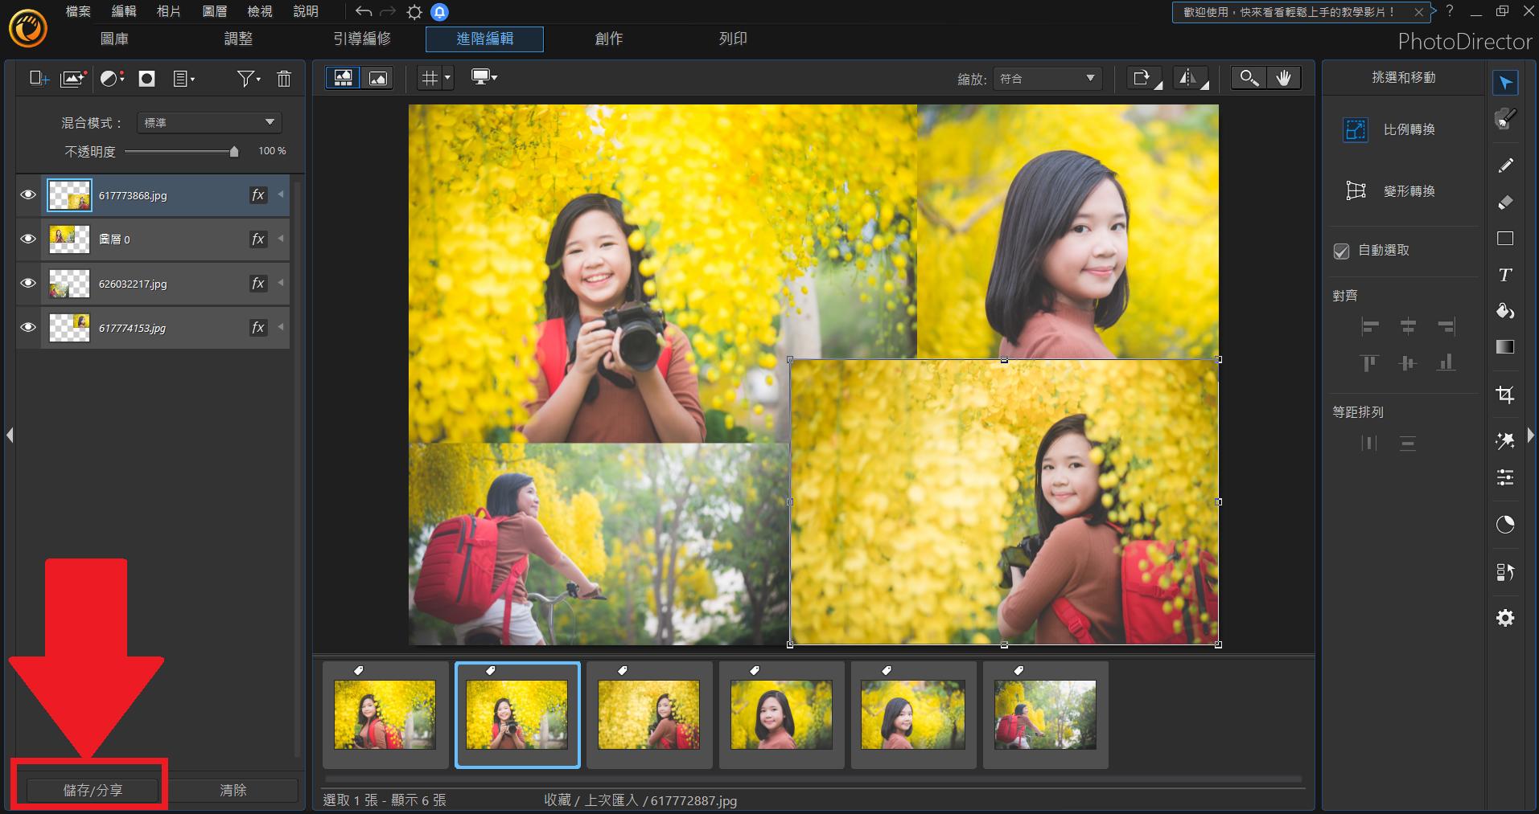1539x814 pixels.
Task: Hide the 617773868.jpg layer
Action: click(x=28, y=195)
